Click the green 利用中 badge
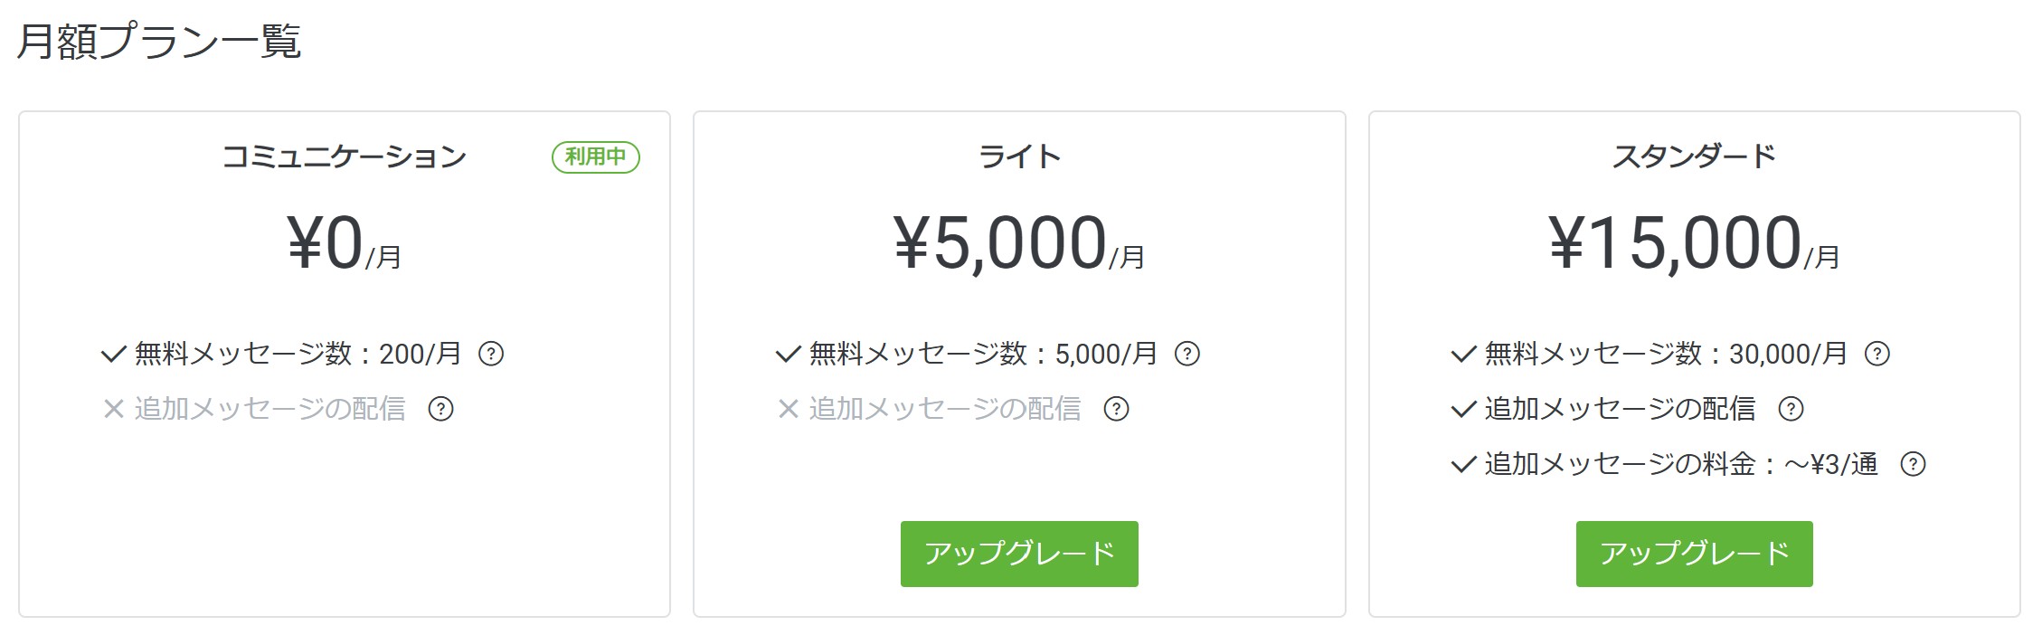Viewport: 2042px width, 635px height. click(596, 157)
